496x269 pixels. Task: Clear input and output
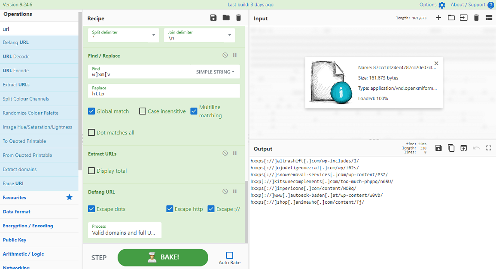pos(476,18)
